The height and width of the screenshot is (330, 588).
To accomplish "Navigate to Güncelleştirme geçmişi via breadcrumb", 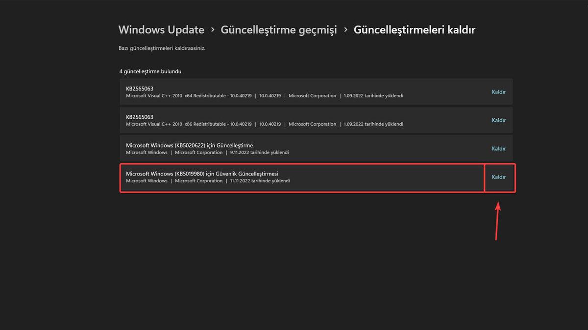I will (279, 30).
